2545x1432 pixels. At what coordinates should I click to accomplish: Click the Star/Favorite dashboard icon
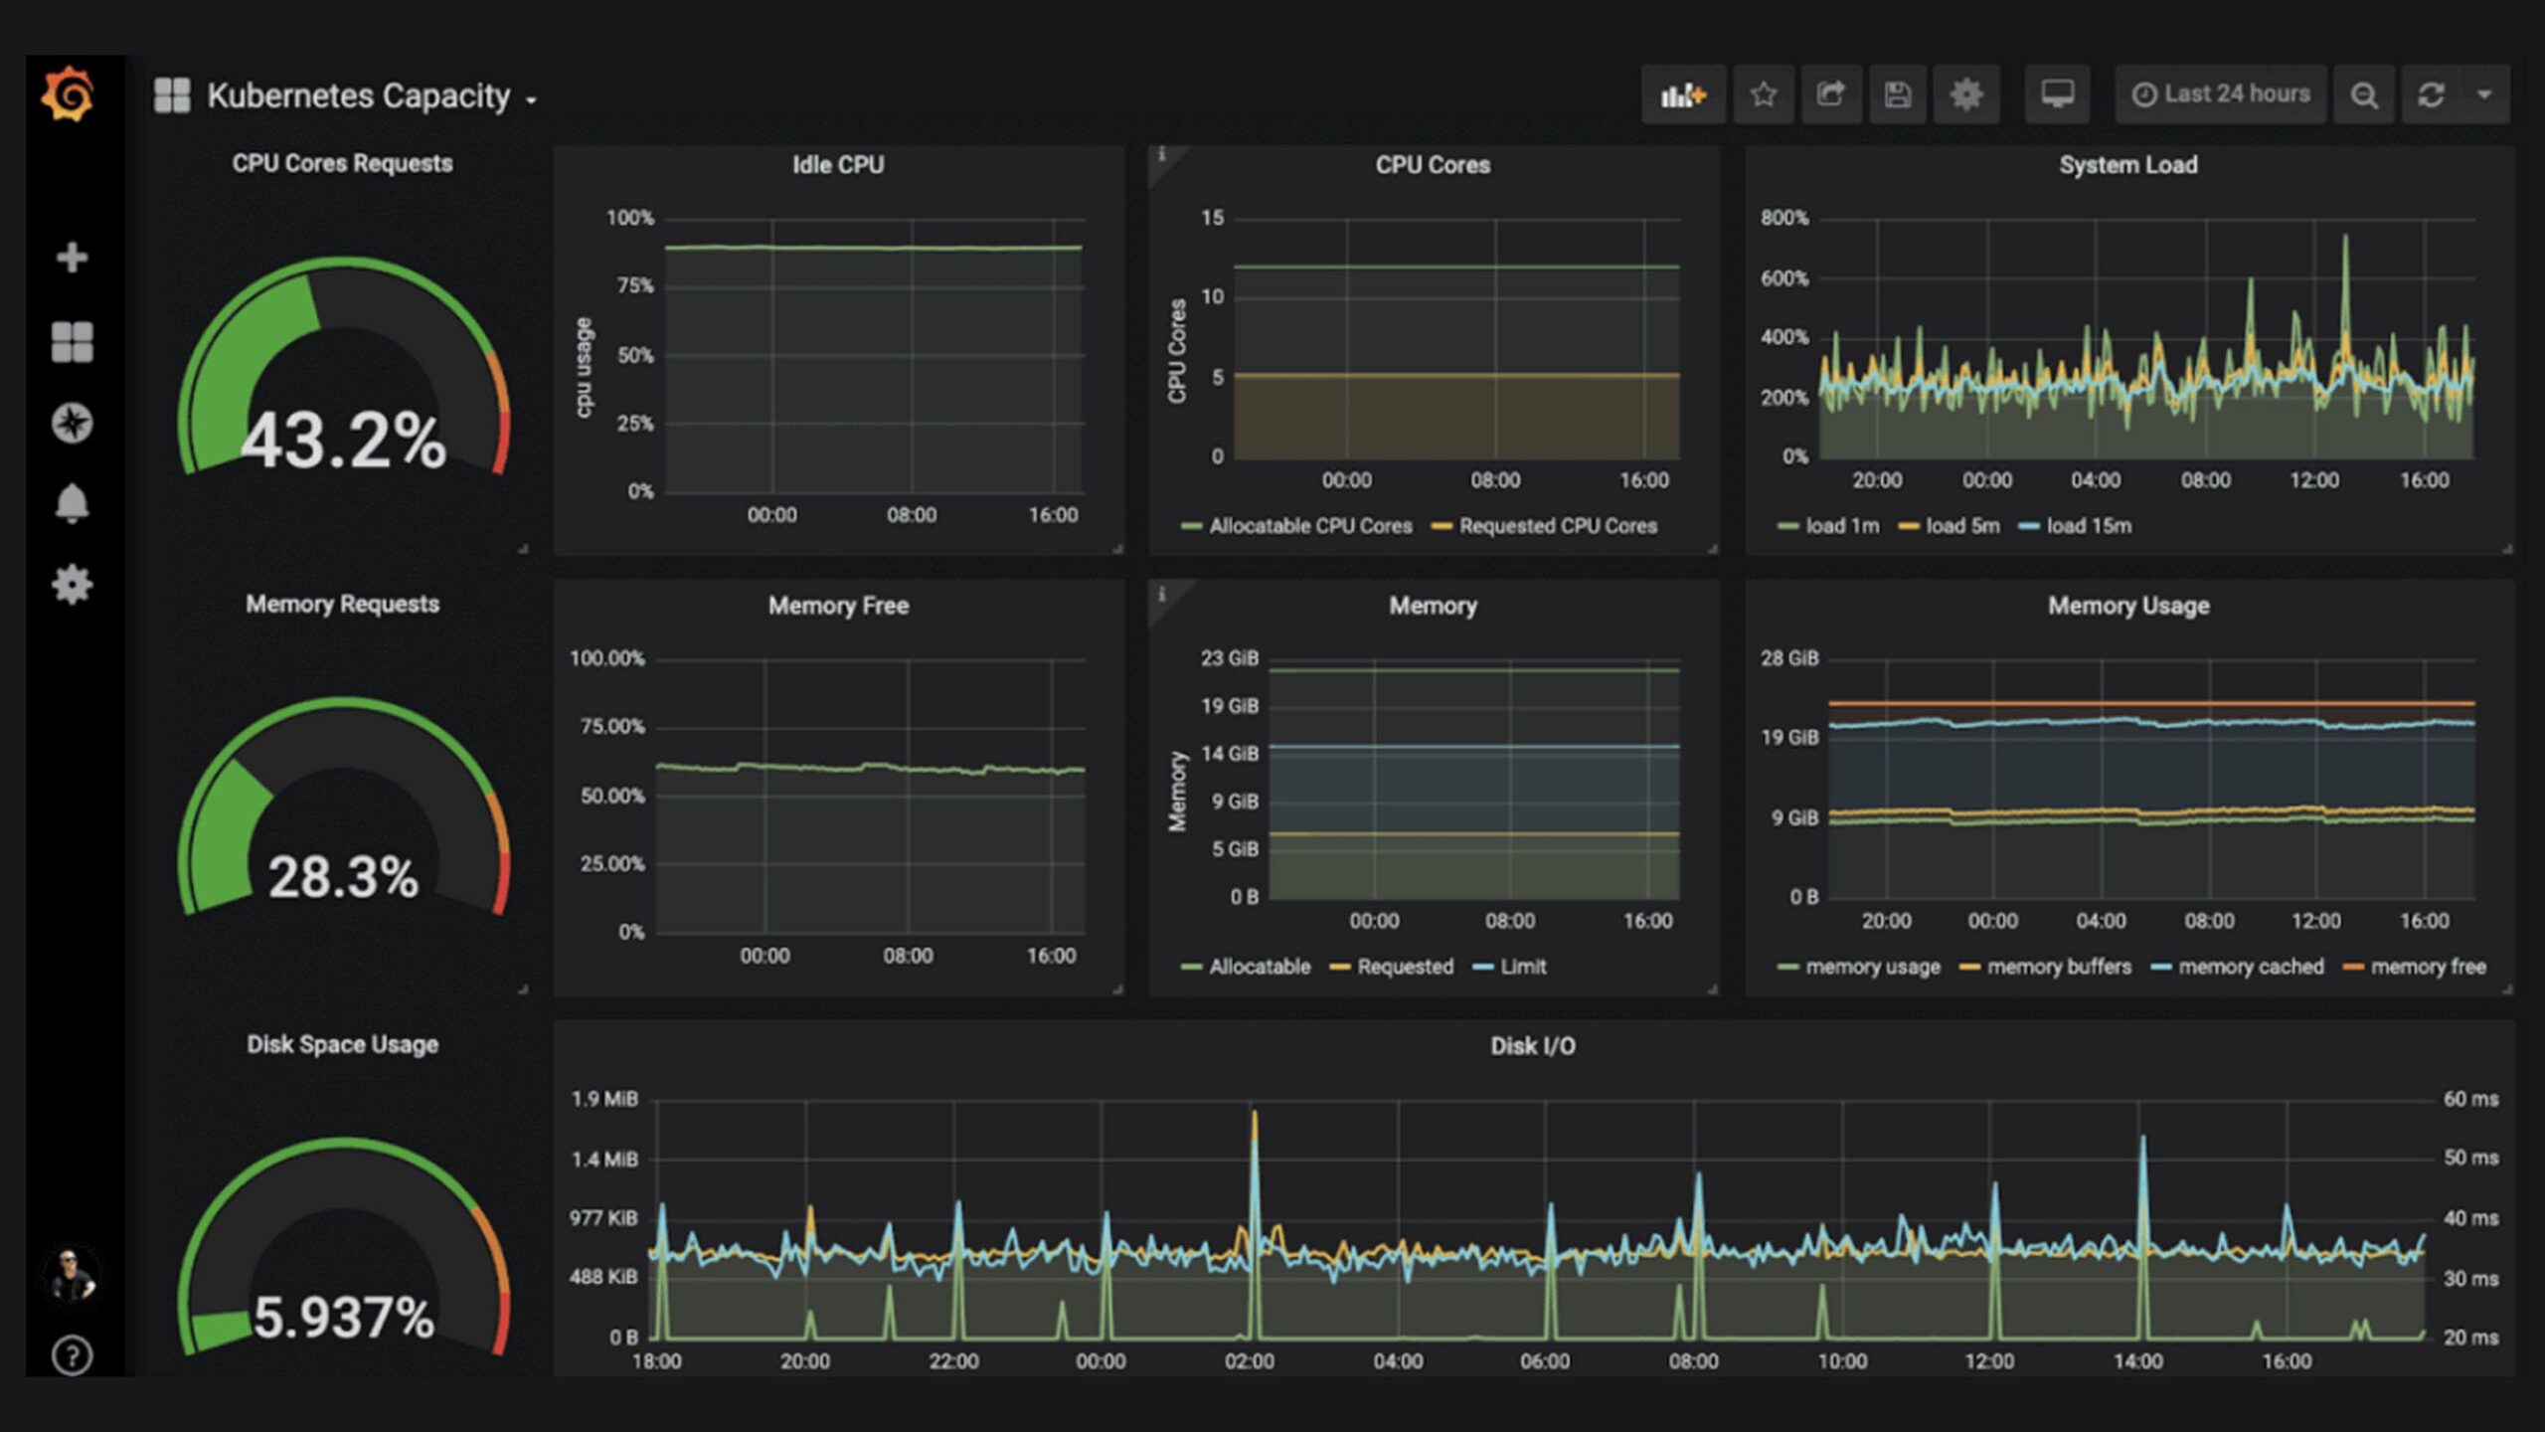pyautogui.click(x=1764, y=94)
